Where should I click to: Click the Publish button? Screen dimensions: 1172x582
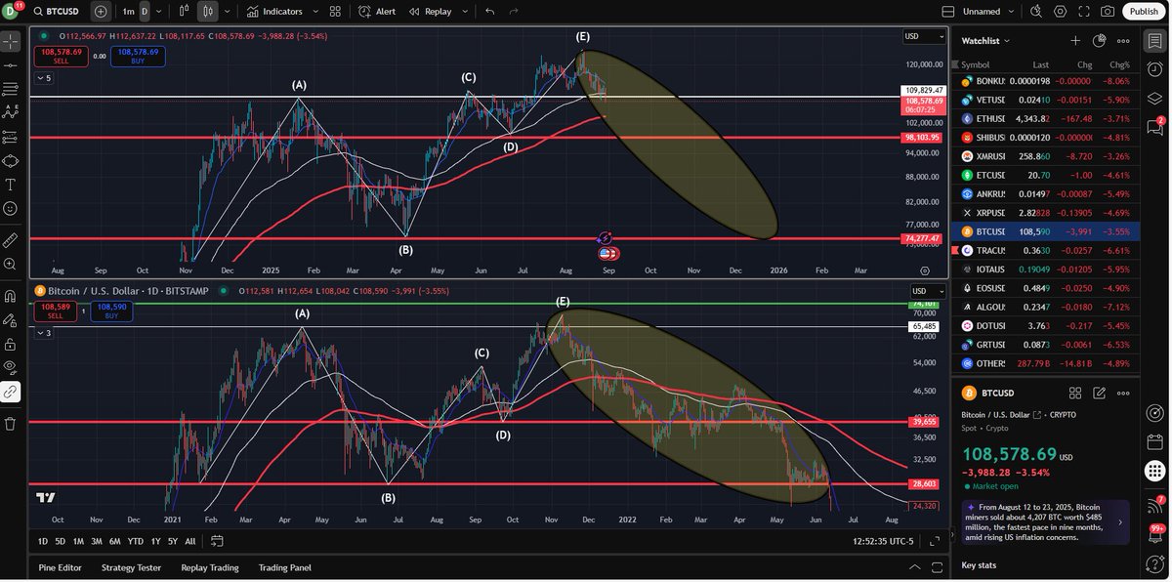pyautogui.click(x=1143, y=12)
